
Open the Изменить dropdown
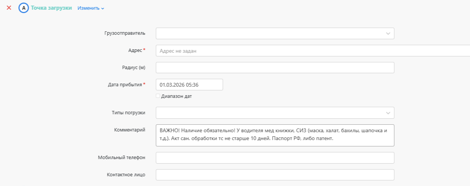(91, 8)
